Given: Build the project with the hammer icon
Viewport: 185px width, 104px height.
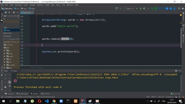Looking at the screenshot, I should pos(120,8).
